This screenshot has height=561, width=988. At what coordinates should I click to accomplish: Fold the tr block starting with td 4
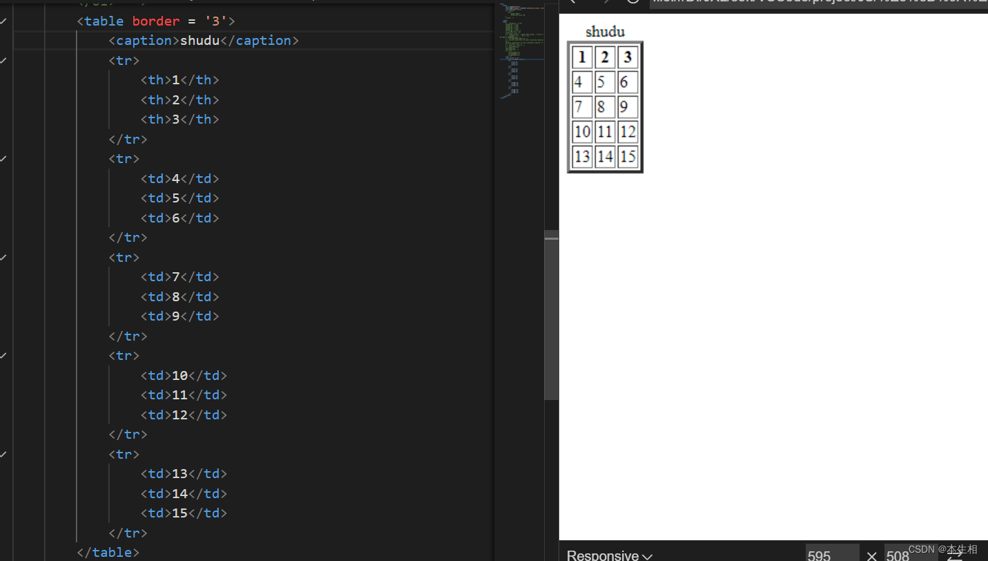click(x=3, y=159)
